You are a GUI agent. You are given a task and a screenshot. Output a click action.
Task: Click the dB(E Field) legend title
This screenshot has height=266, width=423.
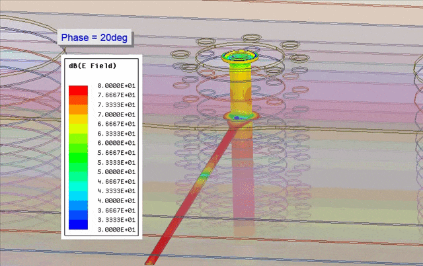click(x=93, y=66)
